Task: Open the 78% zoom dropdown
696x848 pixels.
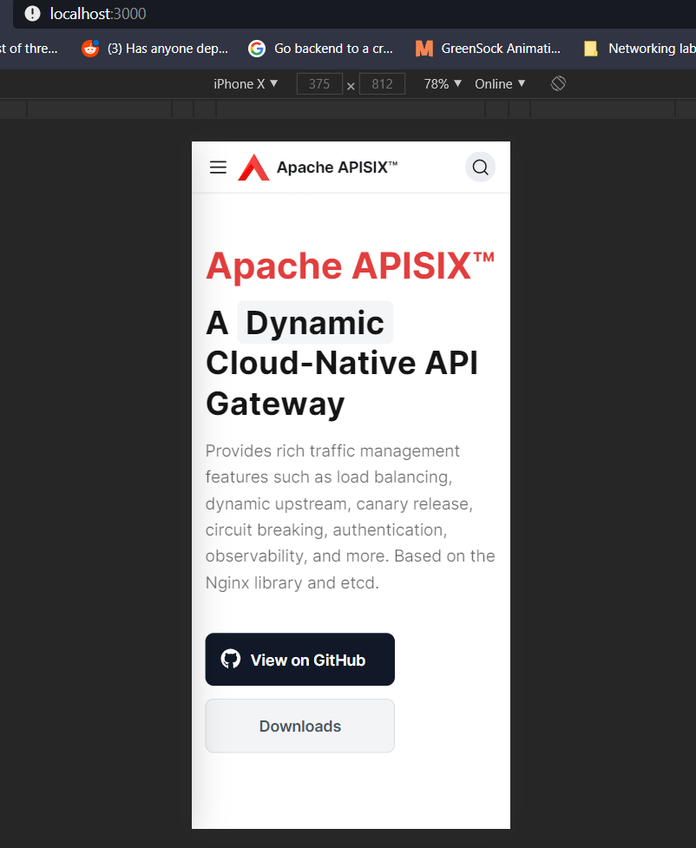Action: pyautogui.click(x=443, y=84)
